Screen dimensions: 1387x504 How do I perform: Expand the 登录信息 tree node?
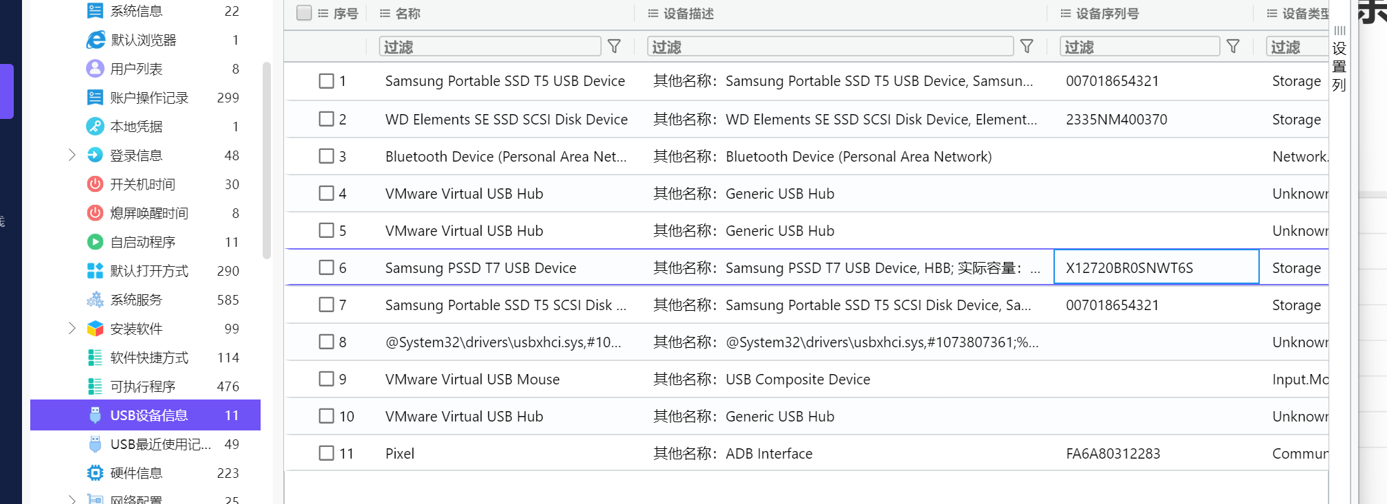(x=72, y=155)
